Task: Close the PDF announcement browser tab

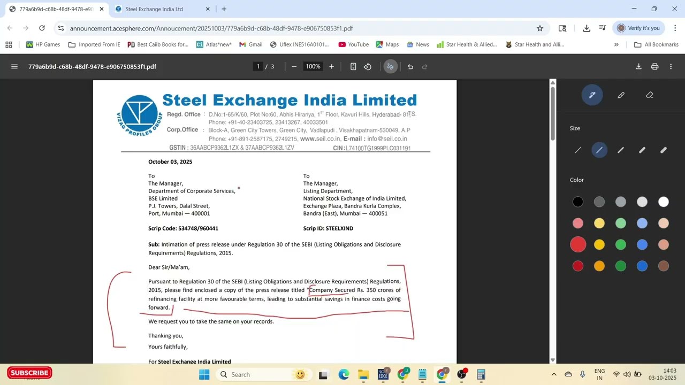Action: (102, 9)
